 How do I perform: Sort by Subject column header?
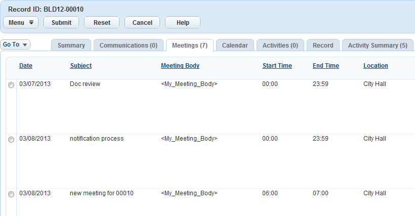(81, 66)
